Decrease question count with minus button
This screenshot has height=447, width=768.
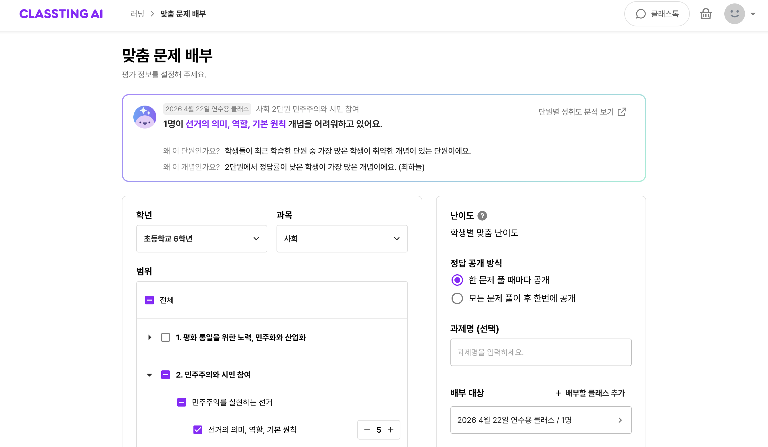[x=367, y=430]
